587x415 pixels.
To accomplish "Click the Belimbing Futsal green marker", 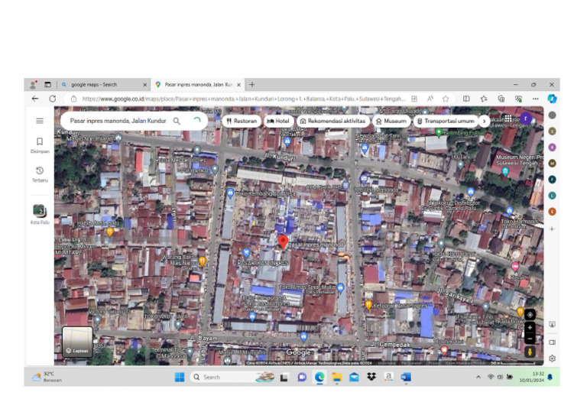I will [439, 132].
